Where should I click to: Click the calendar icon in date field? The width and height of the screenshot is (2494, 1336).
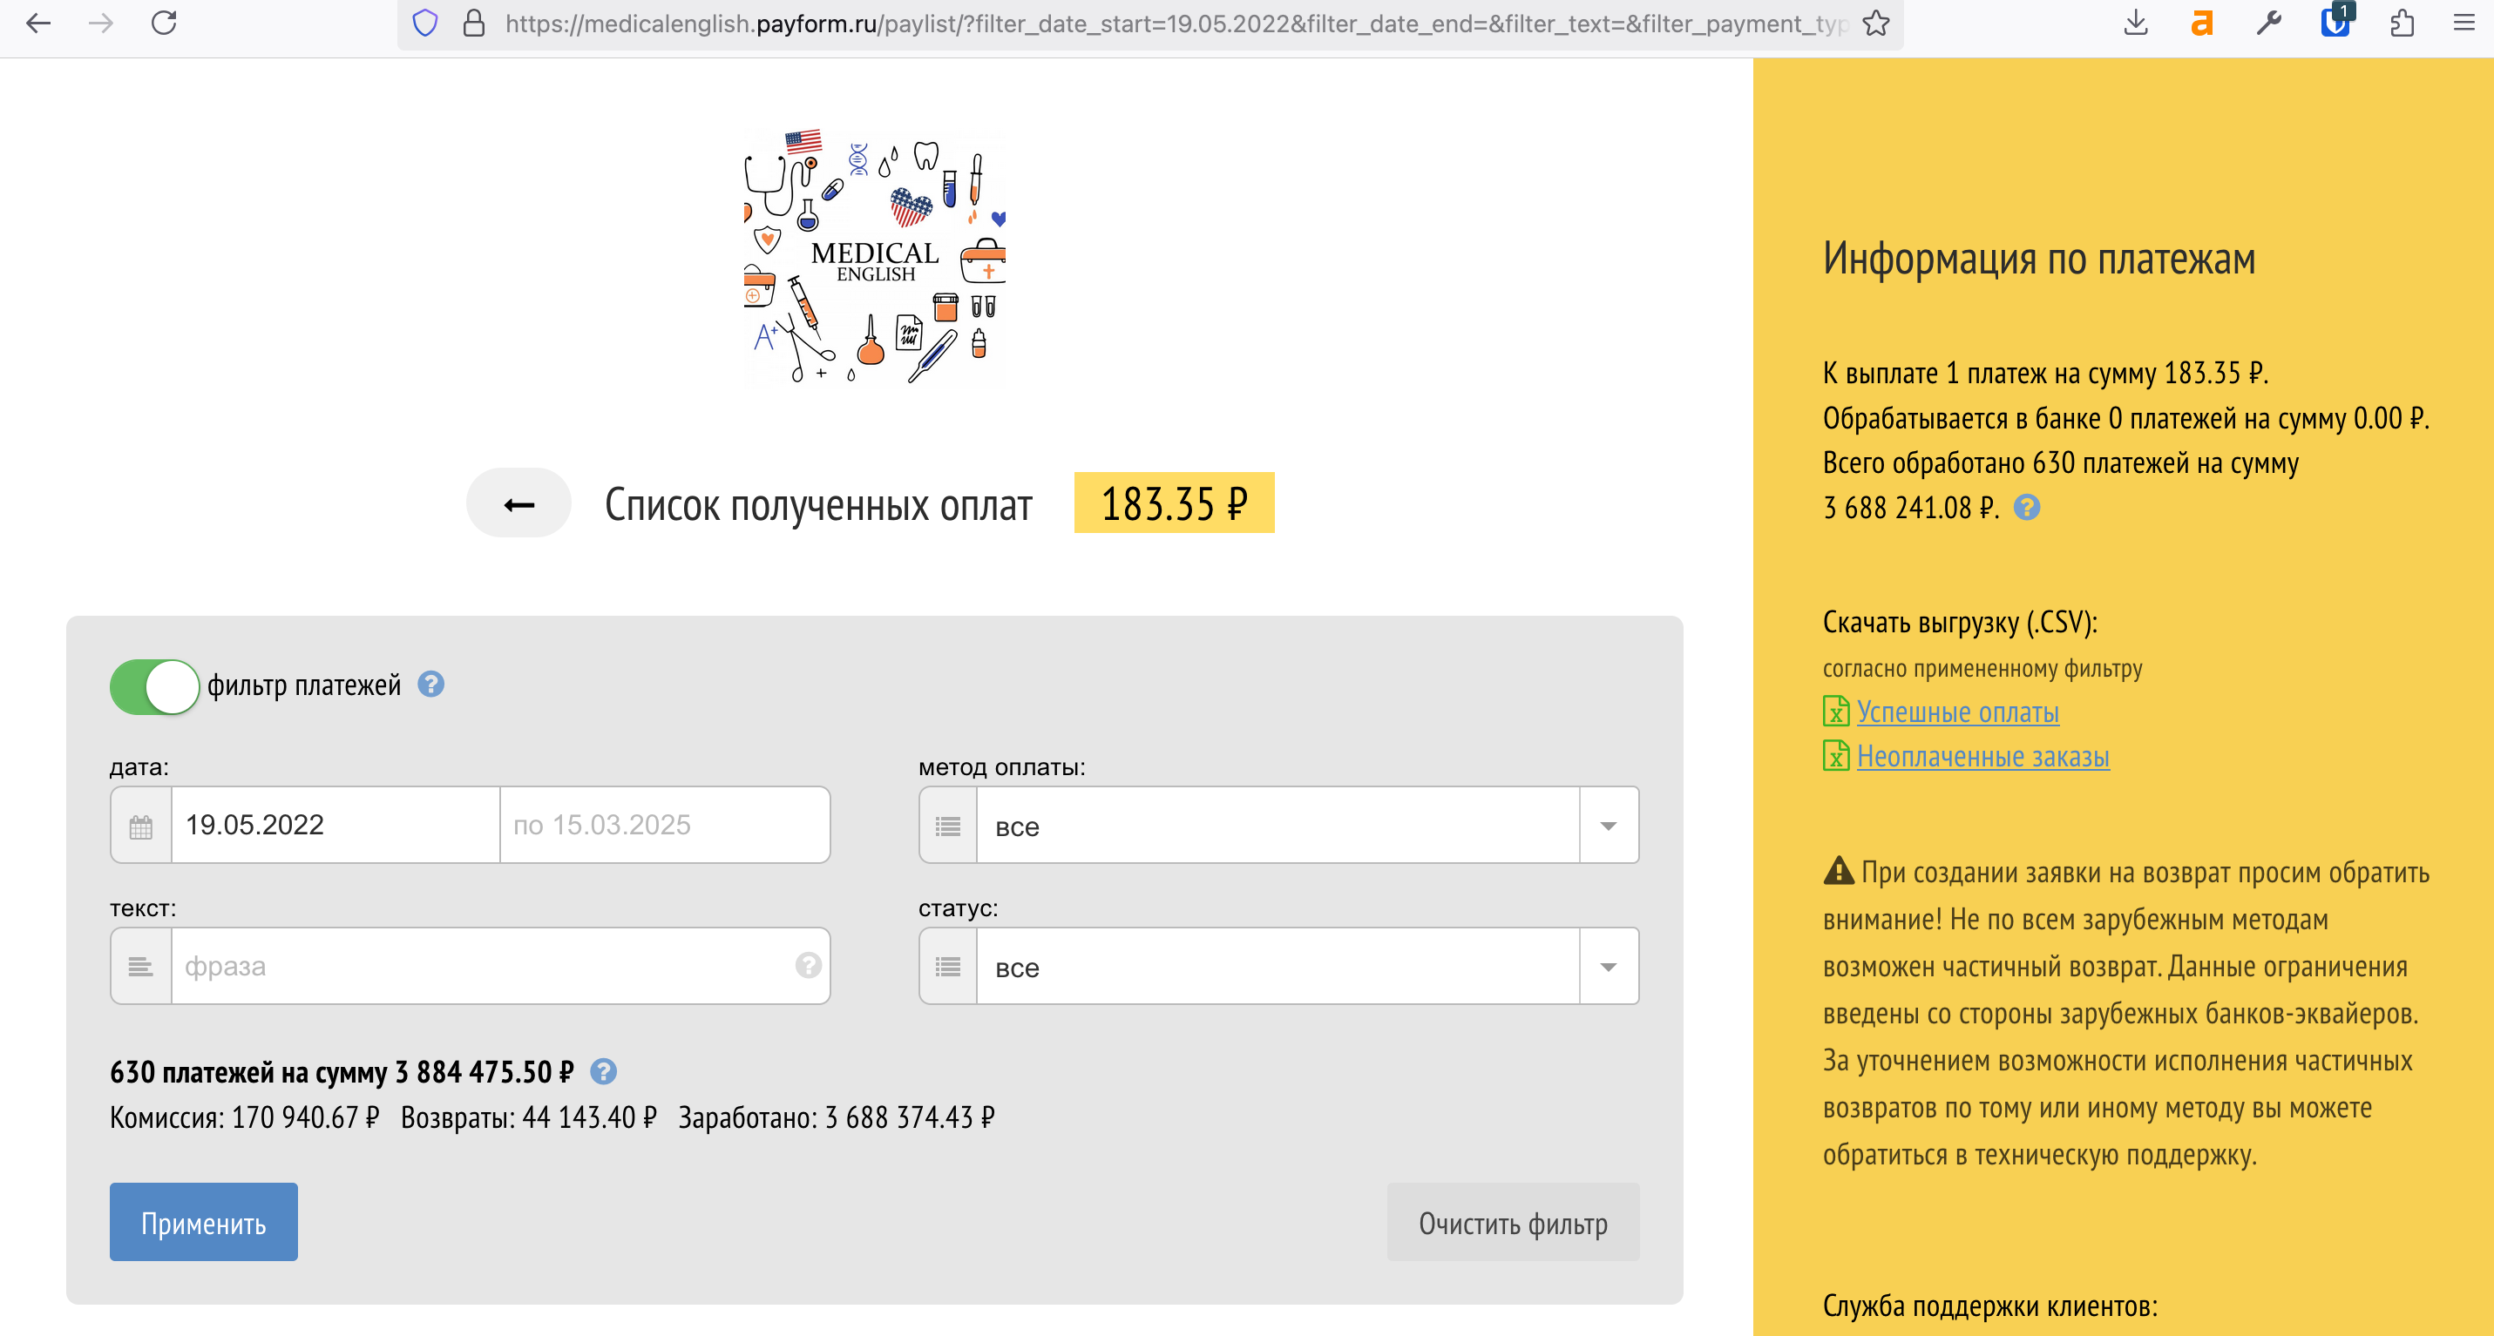141,827
